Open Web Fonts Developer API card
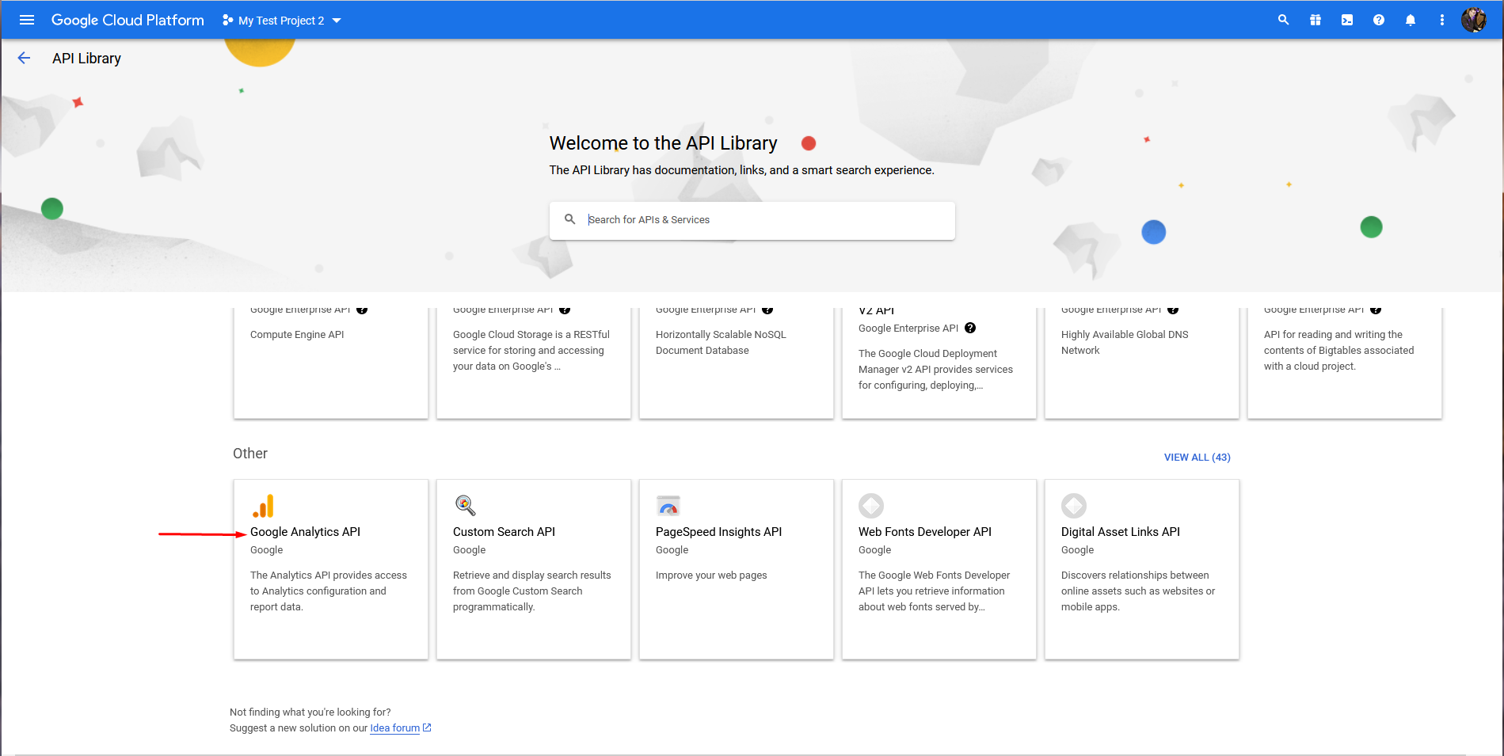The height and width of the screenshot is (756, 1504). point(939,568)
